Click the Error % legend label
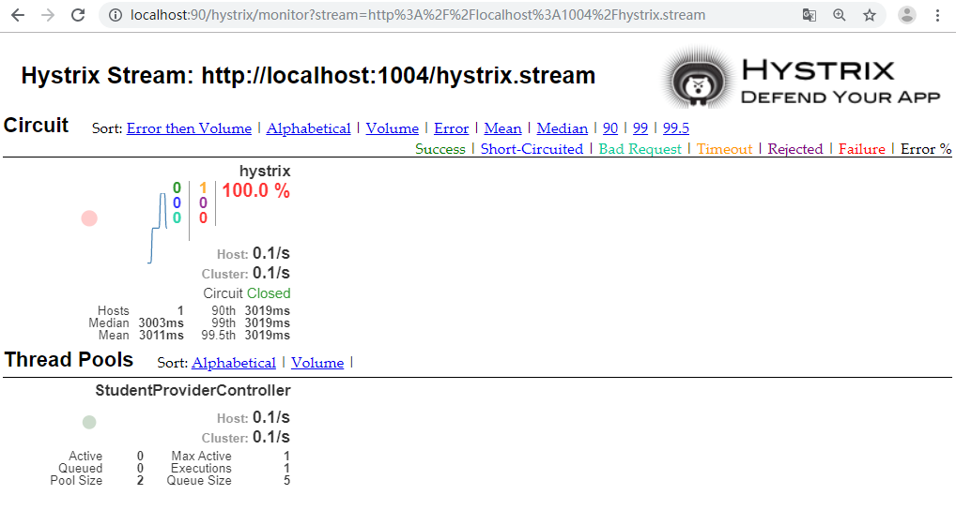 coord(926,149)
